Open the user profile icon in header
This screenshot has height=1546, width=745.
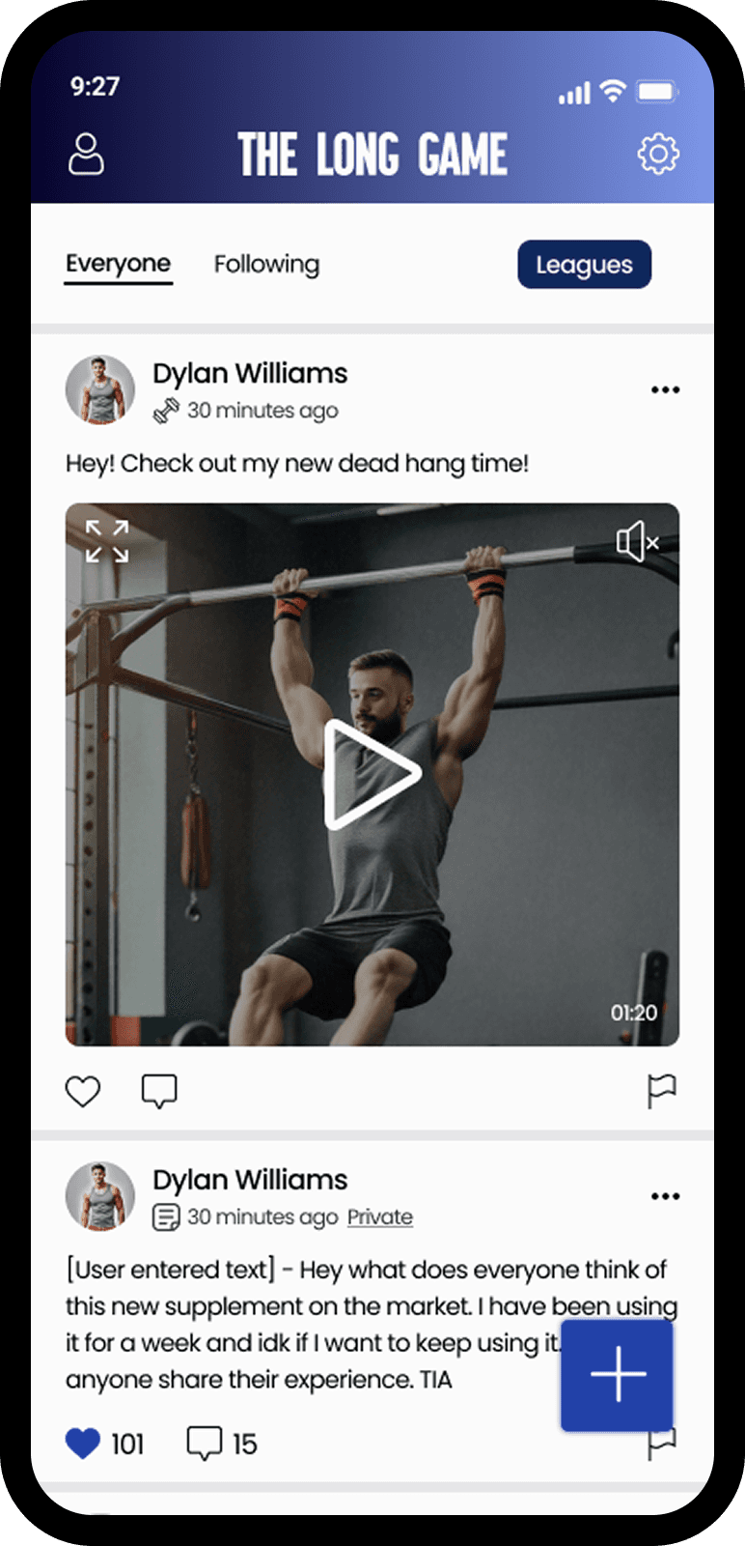point(86,154)
